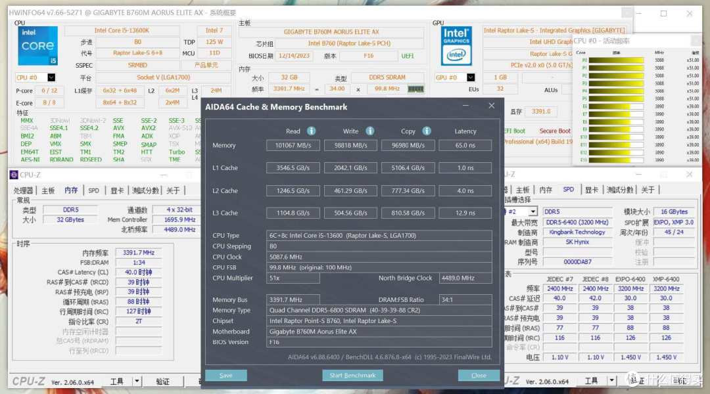The height and width of the screenshot is (394, 710).
Task: Click the L1 Cache Read value 3546.5 GB/s
Action: (x=293, y=168)
